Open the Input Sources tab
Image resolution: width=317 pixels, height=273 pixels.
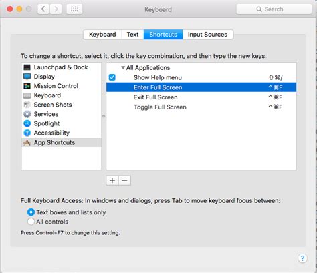(x=207, y=35)
